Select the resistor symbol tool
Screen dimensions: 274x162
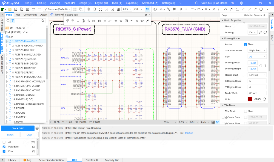161,9
